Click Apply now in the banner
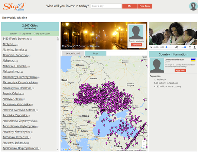The width and height of the screenshot is (198, 152). tap(137, 44)
